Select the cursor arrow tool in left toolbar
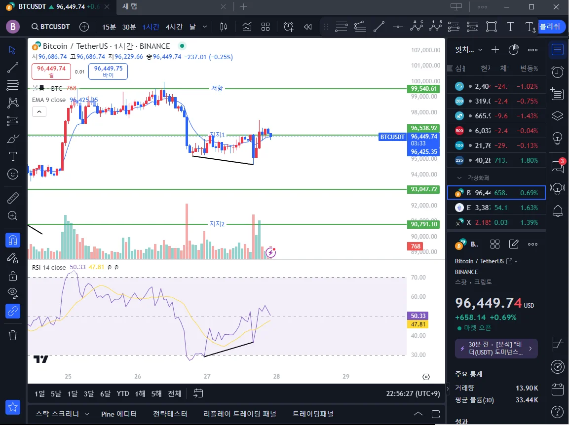The image size is (569, 425). click(x=12, y=50)
